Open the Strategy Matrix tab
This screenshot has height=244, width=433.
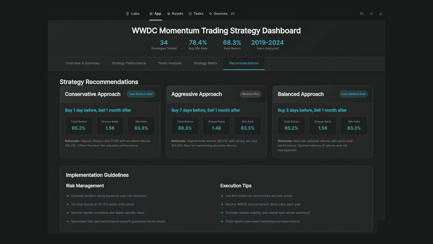click(x=205, y=63)
